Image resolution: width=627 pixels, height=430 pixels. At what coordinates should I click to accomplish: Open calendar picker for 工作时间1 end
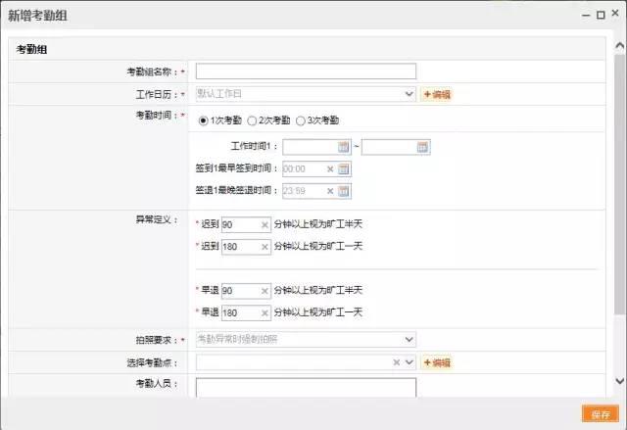pos(422,147)
